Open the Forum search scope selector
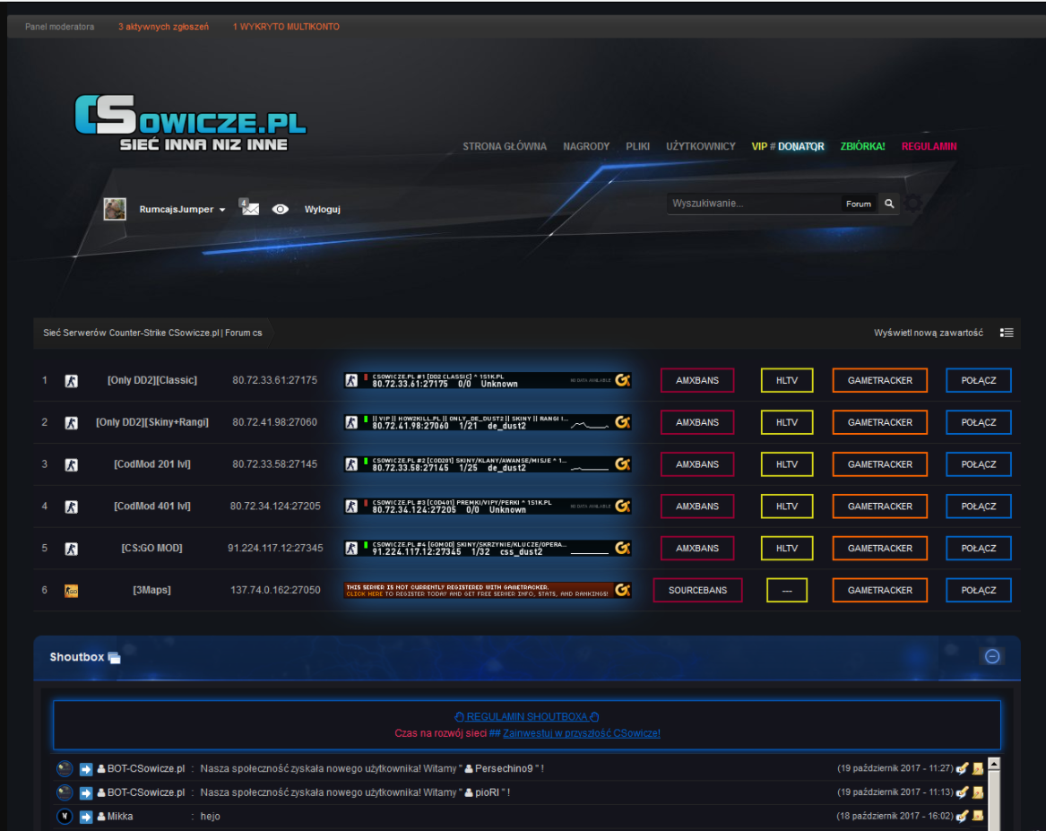Image resolution: width=1046 pixels, height=831 pixels. 858,204
